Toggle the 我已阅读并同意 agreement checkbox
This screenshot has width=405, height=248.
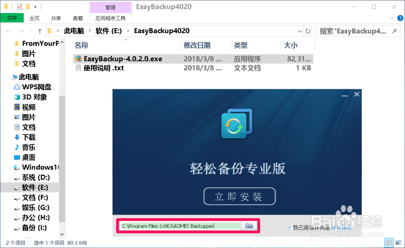coord(288,227)
